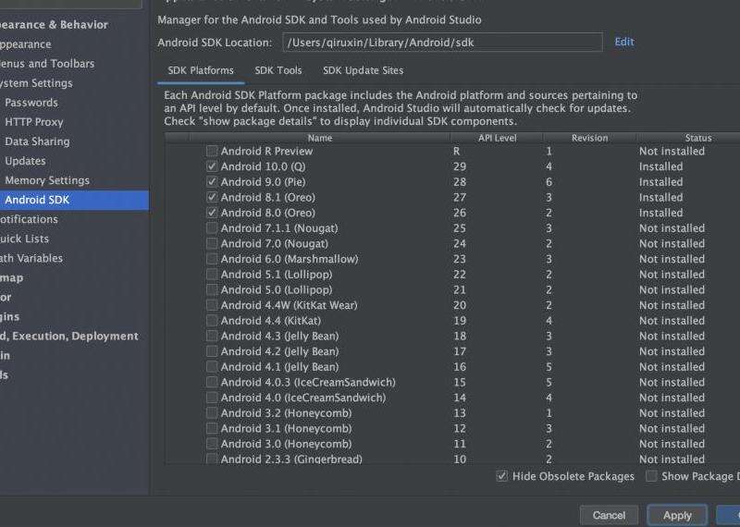The width and height of the screenshot is (740, 527).
Task: Click the Apply button
Action: pos(677,515)
